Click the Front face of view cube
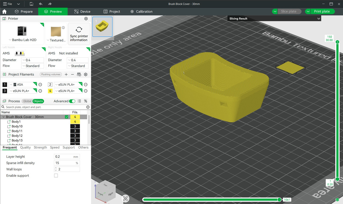Viewport: 343px width, 204px height. point(100,194)
